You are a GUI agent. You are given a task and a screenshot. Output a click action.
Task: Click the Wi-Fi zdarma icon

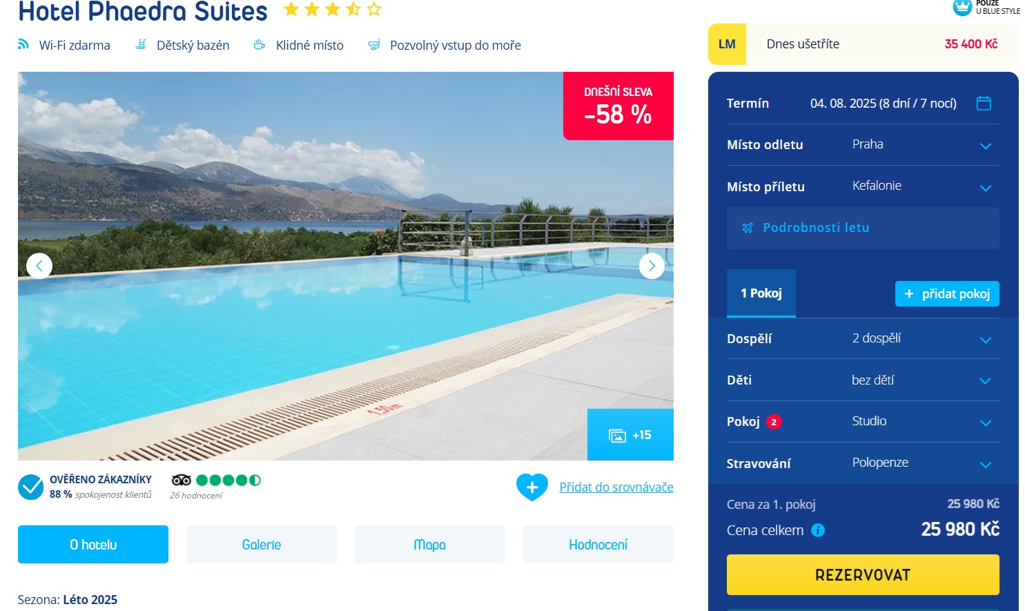pyautogui.click(x=23, y=44)
